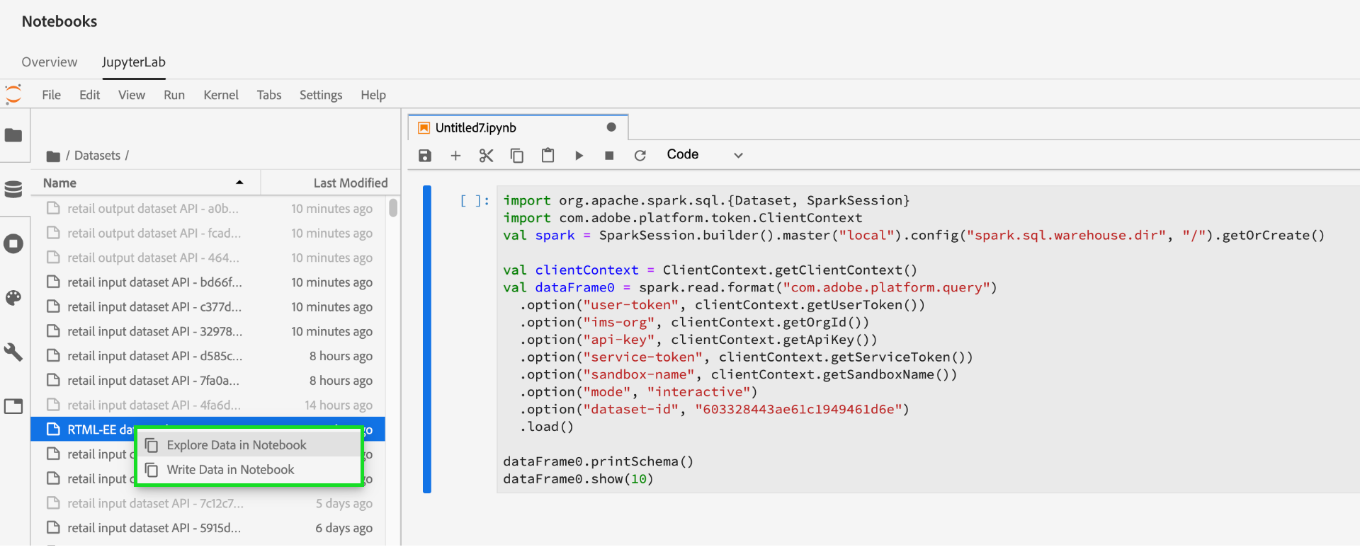Viewport: 1360px width, 547px height.
Task: Restart the kernel with refresh icon
Action: click(640, 156)
